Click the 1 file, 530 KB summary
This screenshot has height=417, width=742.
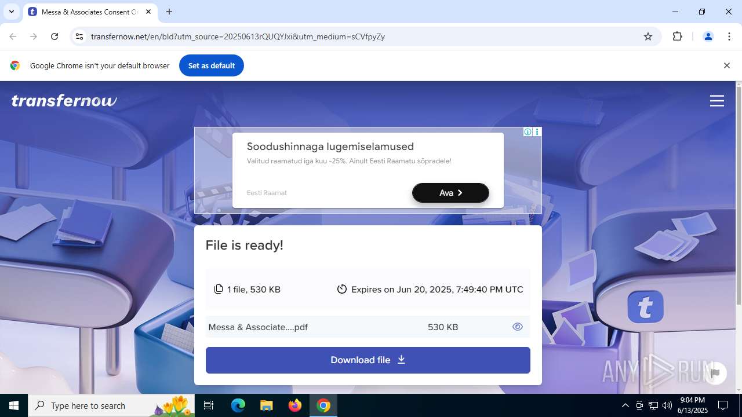click(253, 289)
